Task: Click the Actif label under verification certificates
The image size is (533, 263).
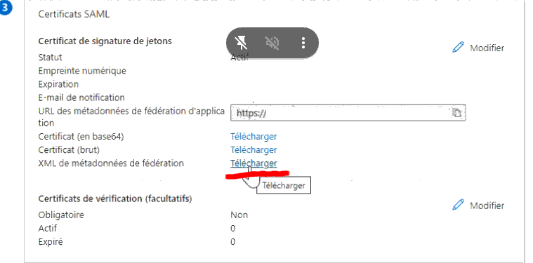Action: tap(47, 228)
